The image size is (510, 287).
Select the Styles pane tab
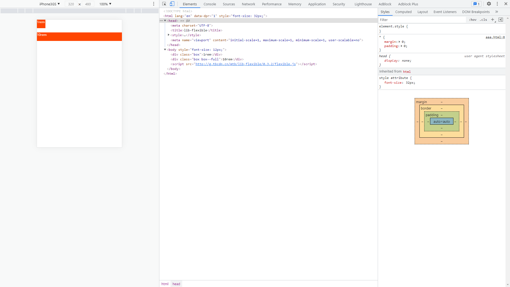click(385, 12)
